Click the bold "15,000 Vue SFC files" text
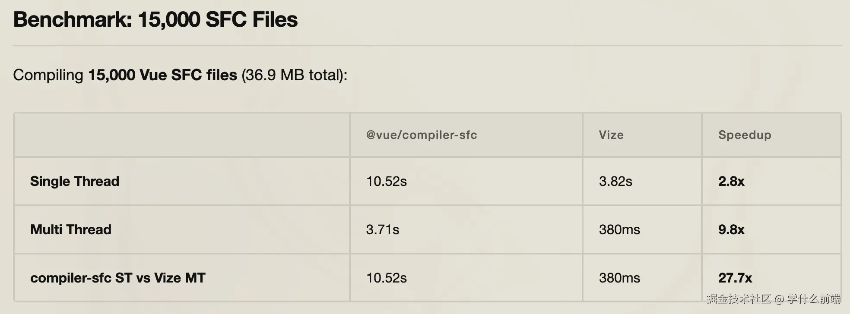This screenshot has height=314, width=850. pyautogui.click(x=162, y=75)
